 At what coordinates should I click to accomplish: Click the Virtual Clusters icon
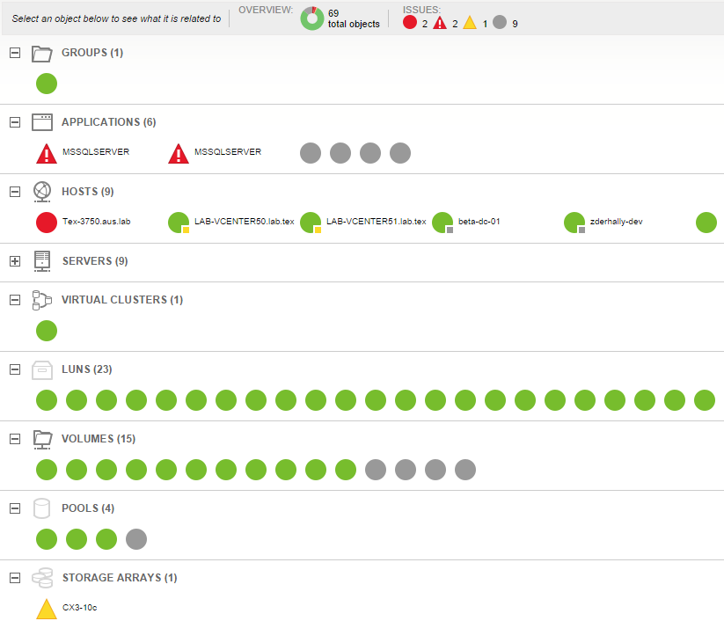[42, 300]
